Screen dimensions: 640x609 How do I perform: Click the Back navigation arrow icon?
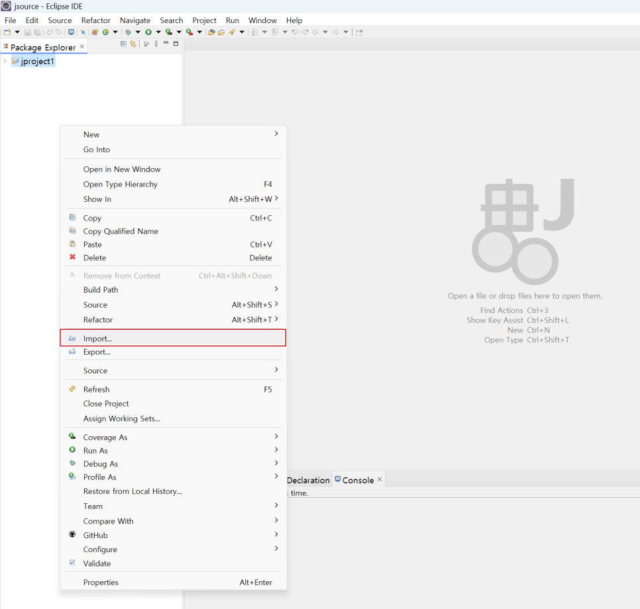[x=315, y=32]
